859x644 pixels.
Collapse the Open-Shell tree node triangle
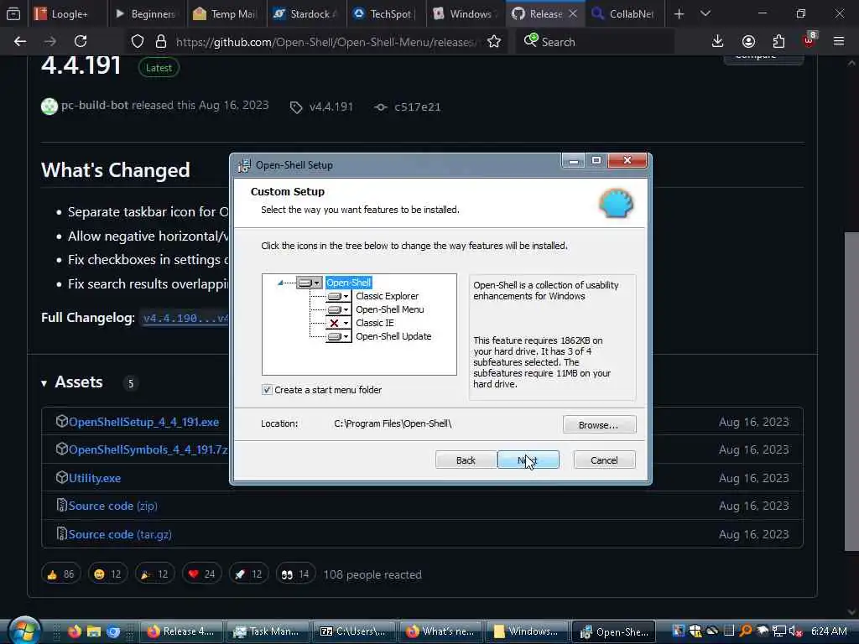click(x=280, y=283)
